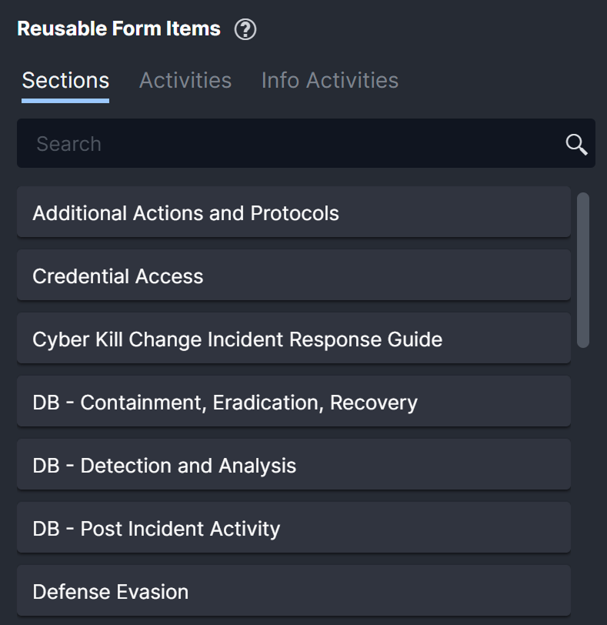Select Additional Actions and Protocols section
Screen dimensions: 607x625
tap(185, 213)
